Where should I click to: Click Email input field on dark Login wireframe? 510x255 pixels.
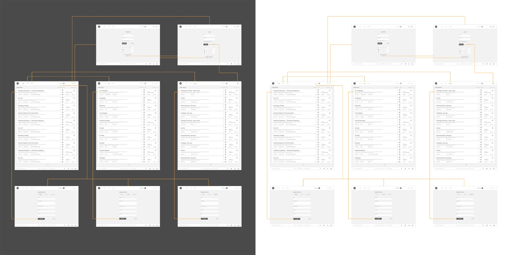[x=209, y=35]
